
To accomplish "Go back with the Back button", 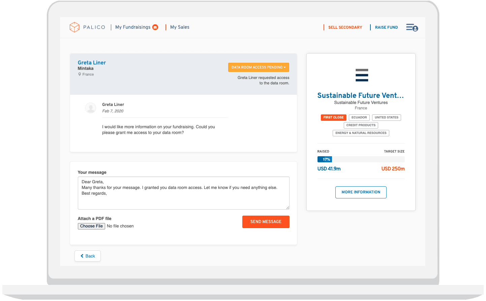I will tap(88, 256).
